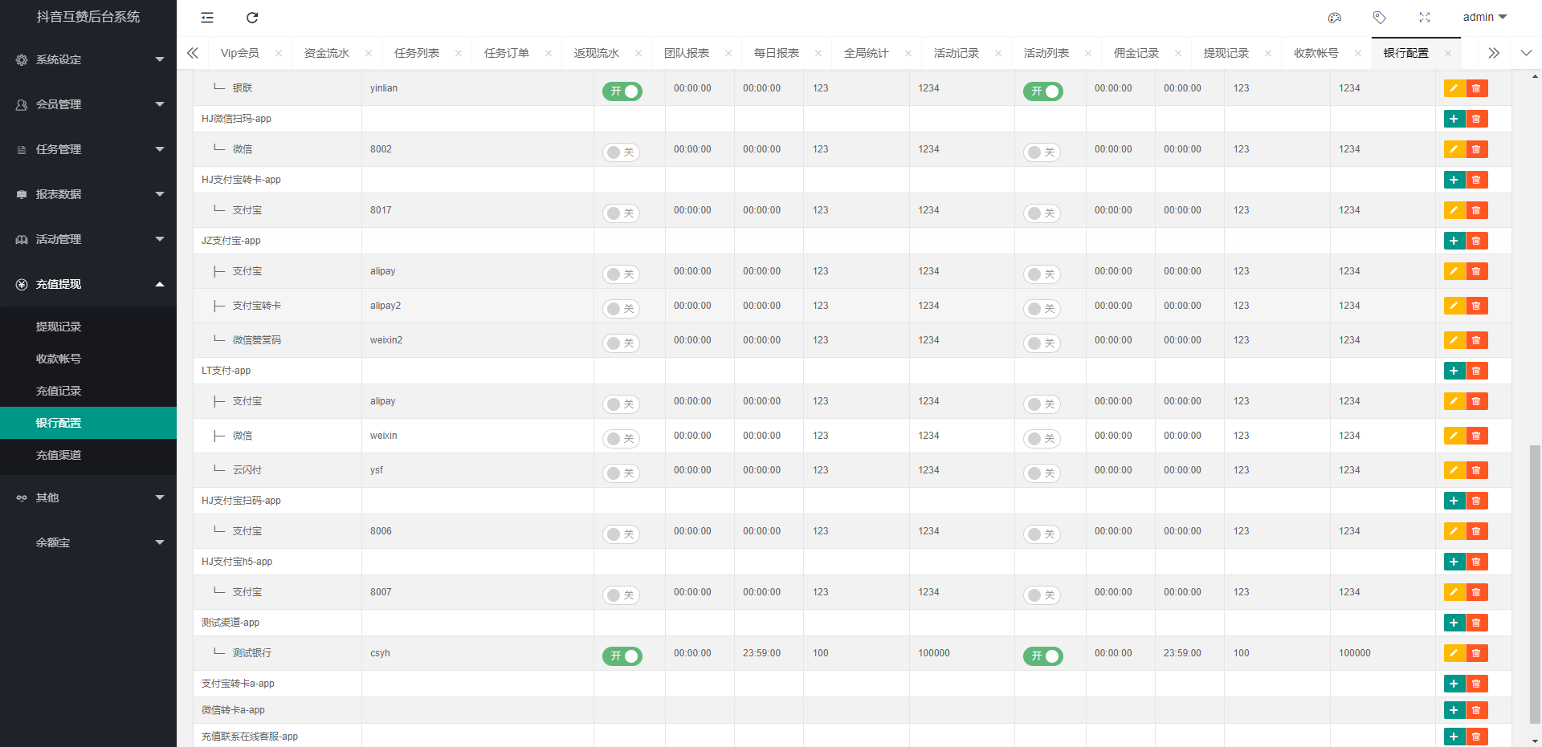Enable the first switch in the 8002 row
This screenshot has height=747, width=1542.
point(622,152)
